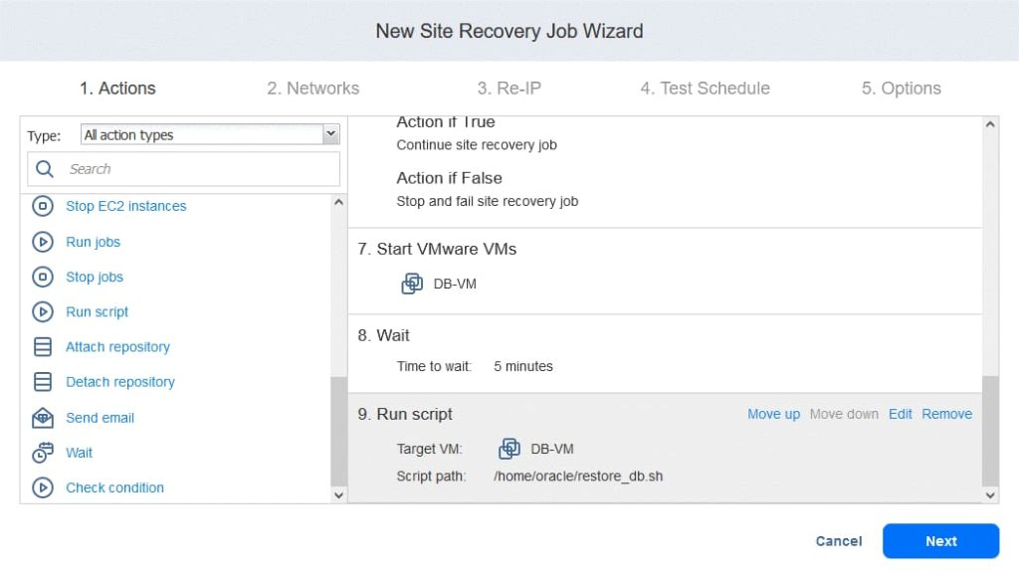
Task: Click the DB-VM target VM icon in Run script
Action: click(509, 449)
